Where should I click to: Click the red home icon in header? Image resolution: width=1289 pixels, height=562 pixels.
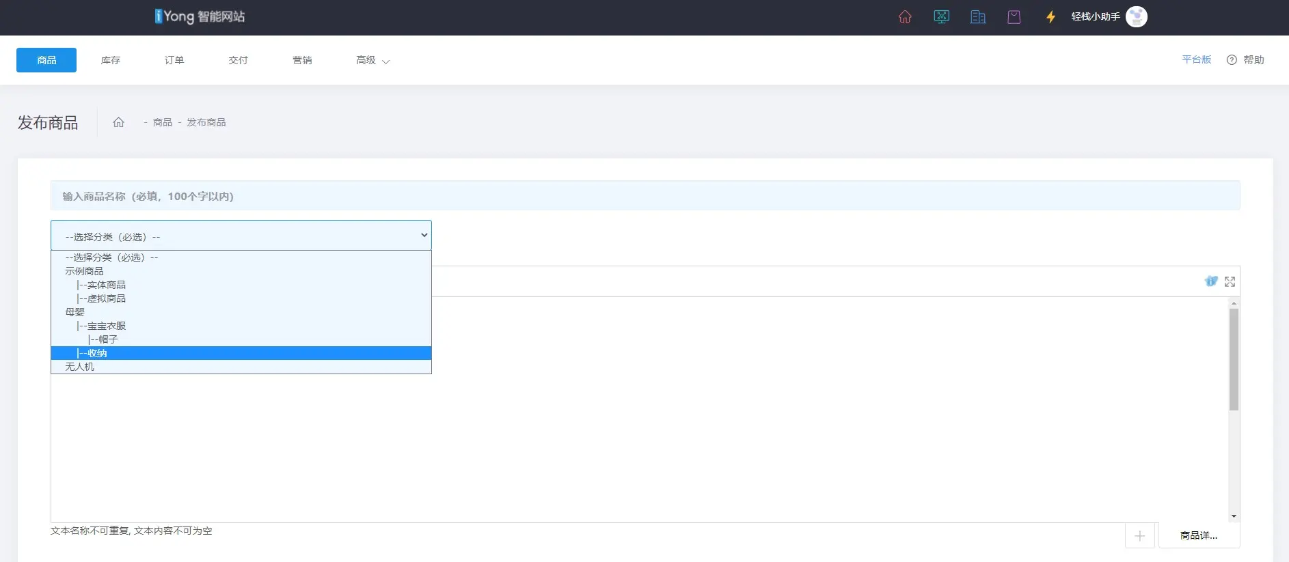coord(905,17)
